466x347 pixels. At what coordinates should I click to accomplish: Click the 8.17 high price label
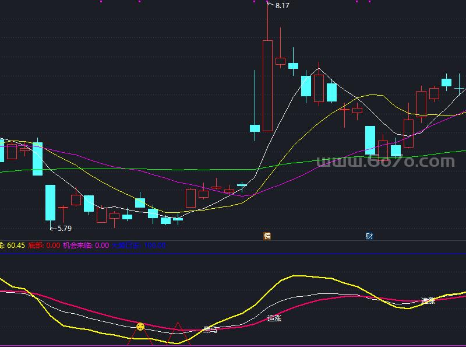(x=282, y=6)
